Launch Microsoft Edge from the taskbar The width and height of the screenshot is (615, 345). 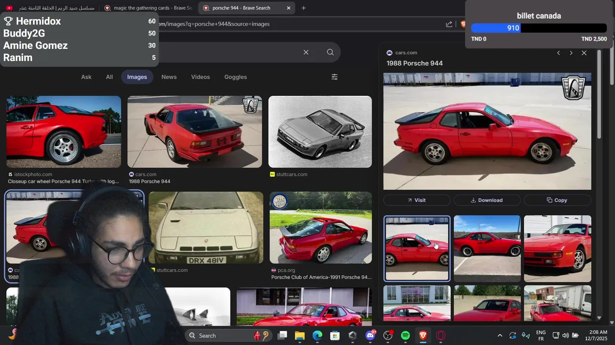point(317,335)
